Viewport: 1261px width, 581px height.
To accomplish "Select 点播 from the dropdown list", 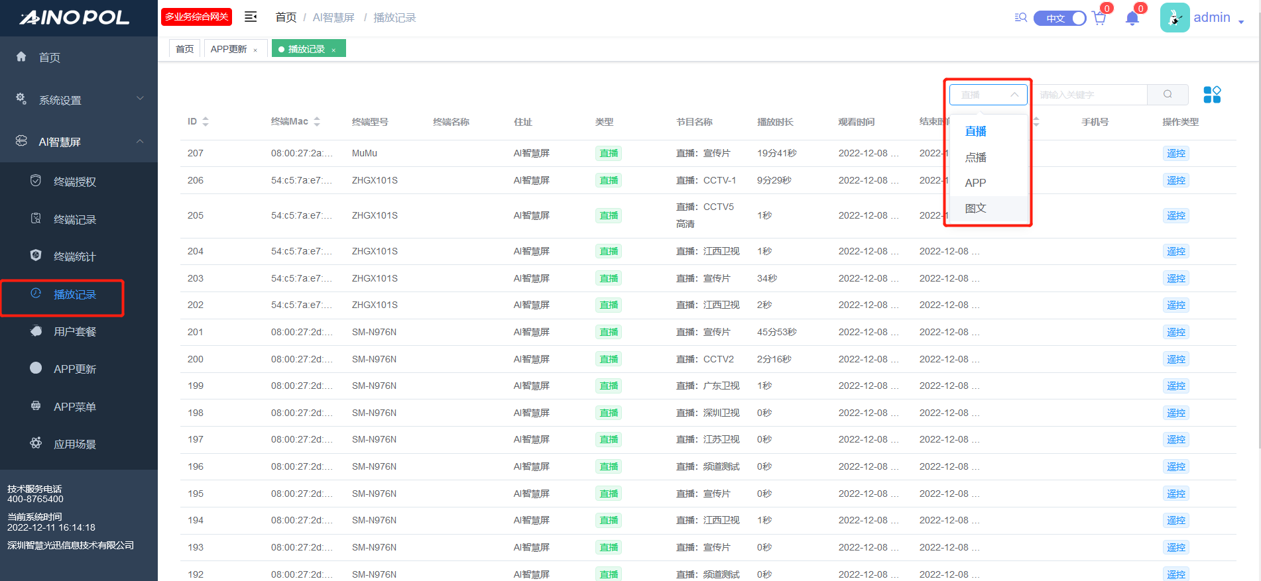I will [x=975, y=157].
